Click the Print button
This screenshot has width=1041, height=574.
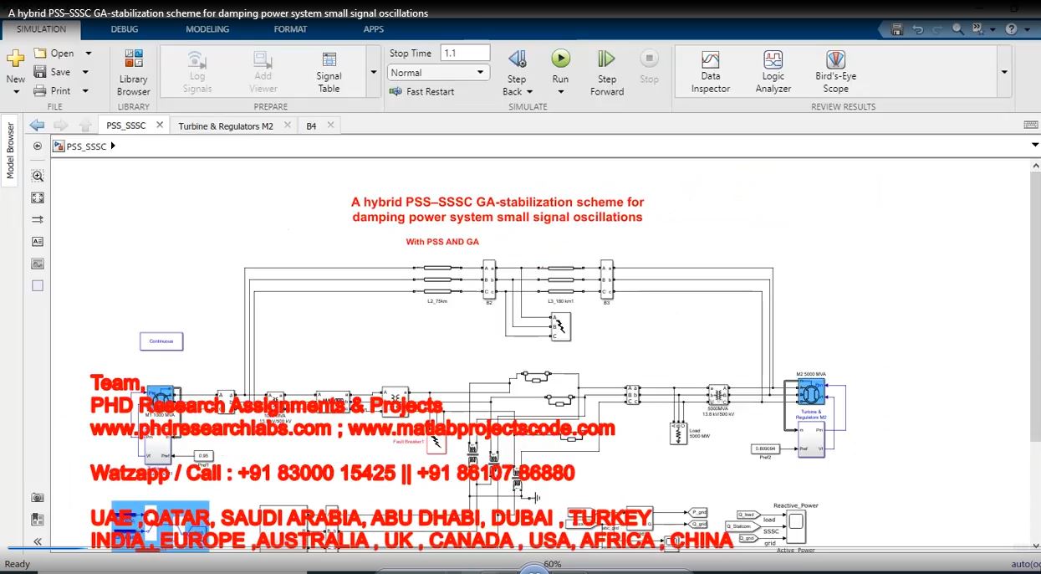pos(52,90)
